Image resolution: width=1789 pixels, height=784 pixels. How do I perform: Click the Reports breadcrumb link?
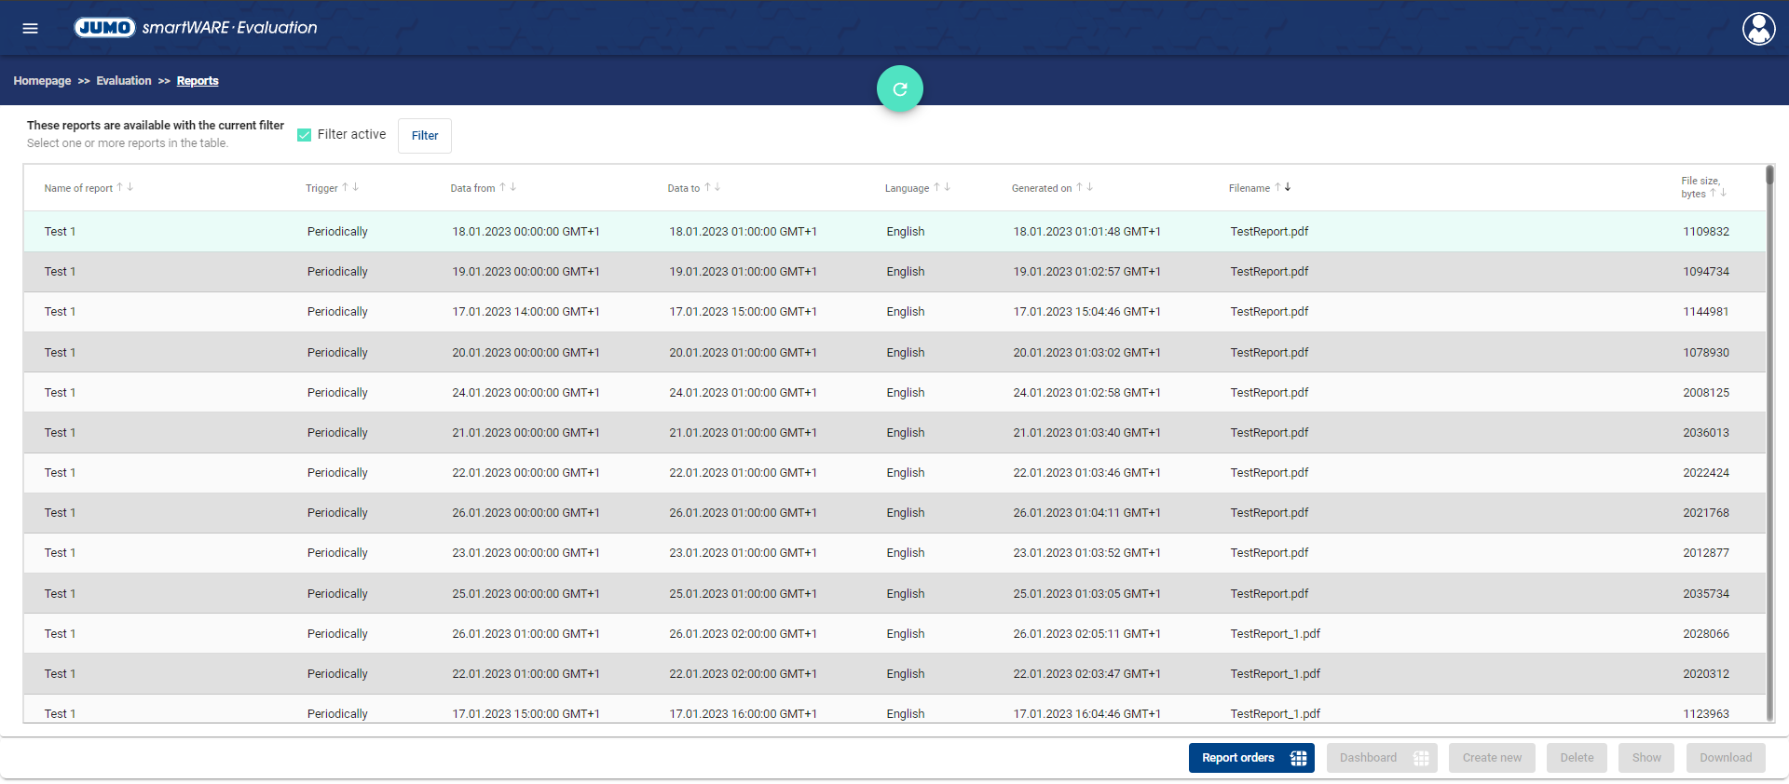tap(198, 81)
